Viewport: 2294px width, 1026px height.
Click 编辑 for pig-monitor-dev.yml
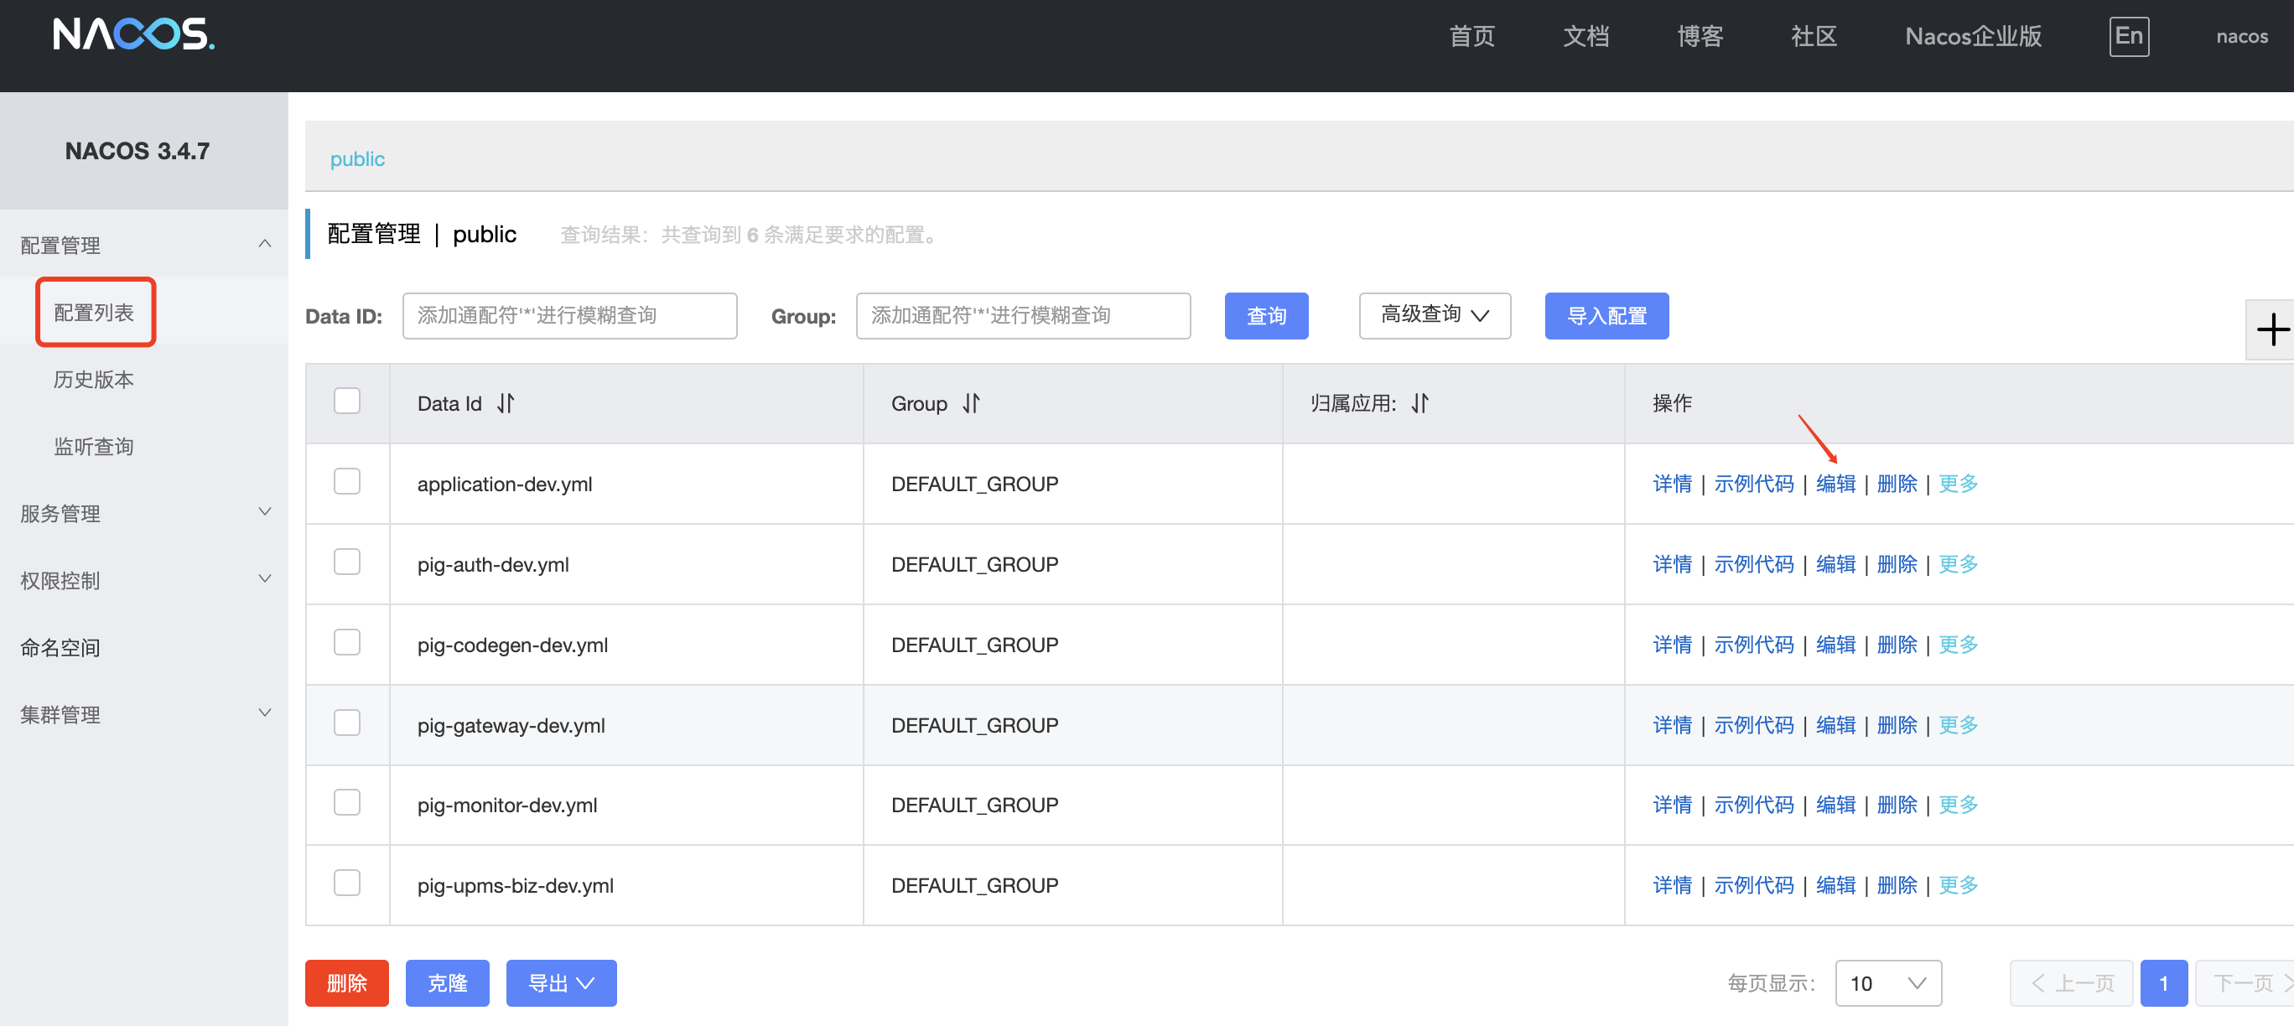pos(1835,805)
